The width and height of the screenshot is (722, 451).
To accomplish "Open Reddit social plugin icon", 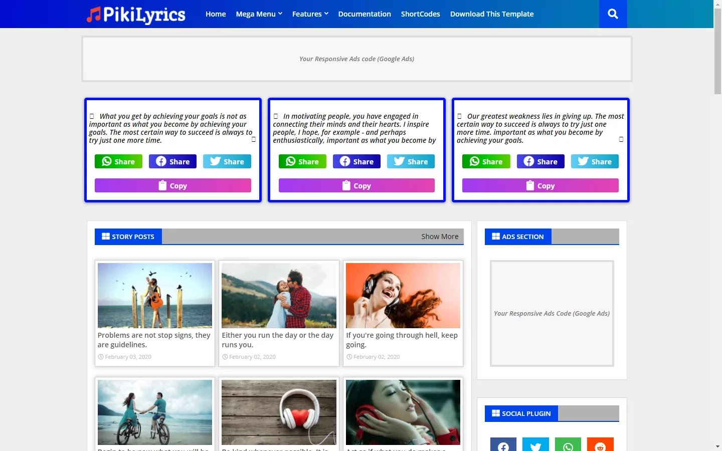I will pos(600,444).
